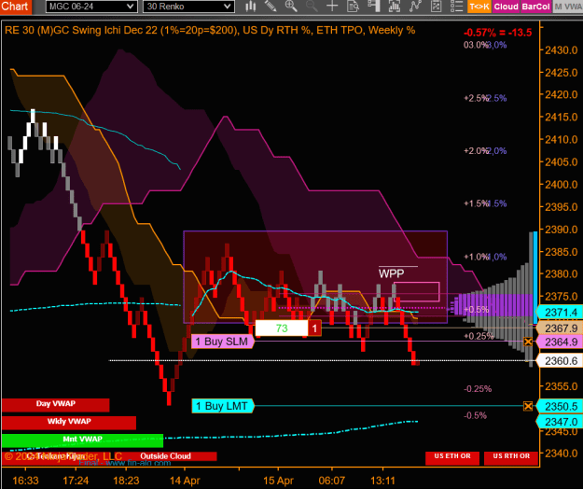
Task: Click the 2430.0 price axis label
Action: point(561,50)
